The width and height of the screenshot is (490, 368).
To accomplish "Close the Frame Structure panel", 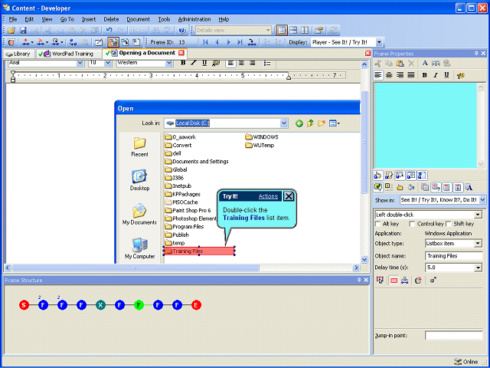I will coord(366,280).
